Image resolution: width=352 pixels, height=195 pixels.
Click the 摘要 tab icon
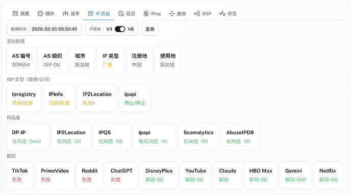click(x=15, y=14)
